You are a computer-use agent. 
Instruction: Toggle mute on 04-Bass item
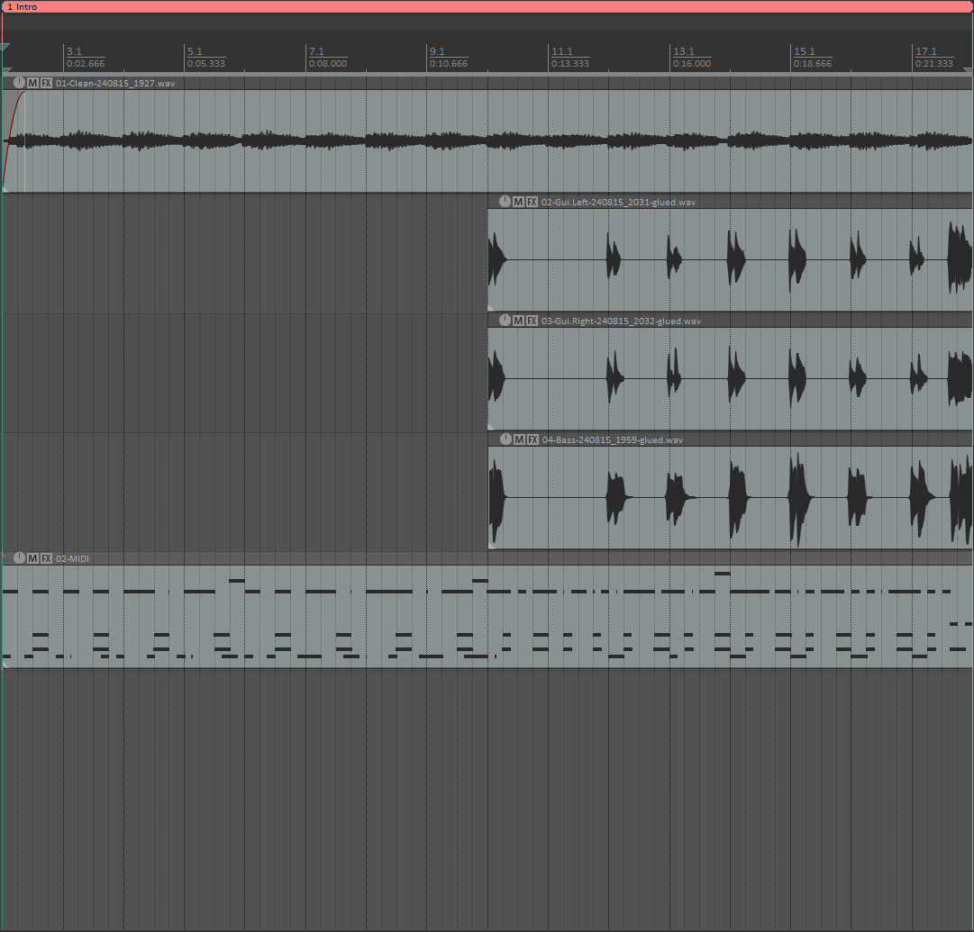coord(518,439)
